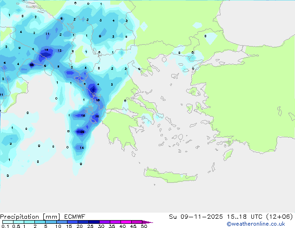Click the above-50 arrow tip of the legend
This screenshot has height=228, width=295.
point(147,222)
